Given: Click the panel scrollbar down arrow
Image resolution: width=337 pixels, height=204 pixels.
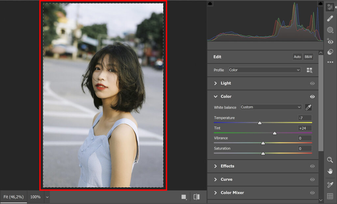Looking at the screenshot, I should (321, 200).
